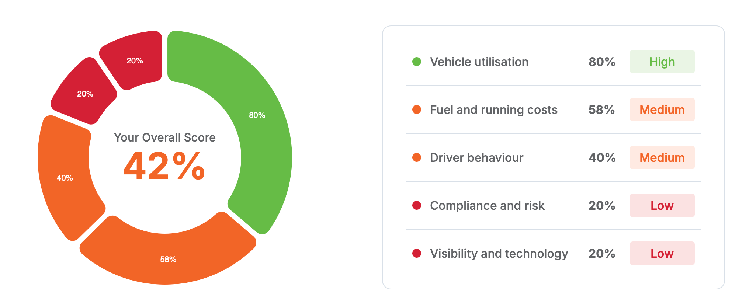
Task: Click the Medium badge for Driver behaviour
Action: 662,157
